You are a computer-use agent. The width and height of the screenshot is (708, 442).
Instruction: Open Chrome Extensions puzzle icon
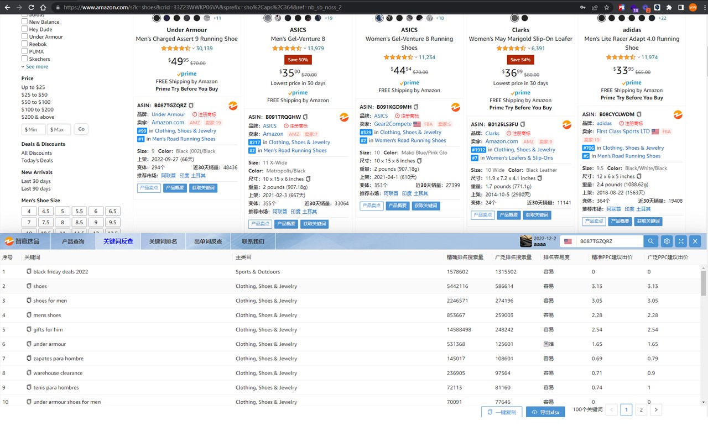[x=669, y=7]
